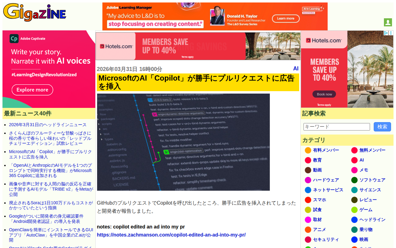Click the red 教育 category dot

pos(308,160)
